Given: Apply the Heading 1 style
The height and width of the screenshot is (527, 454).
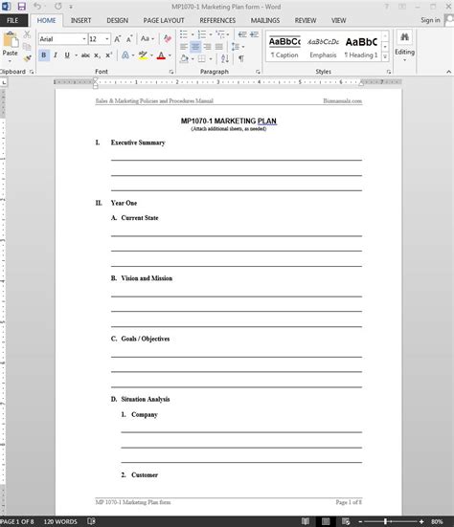Looking at the screenshot, I should [361, 47].
